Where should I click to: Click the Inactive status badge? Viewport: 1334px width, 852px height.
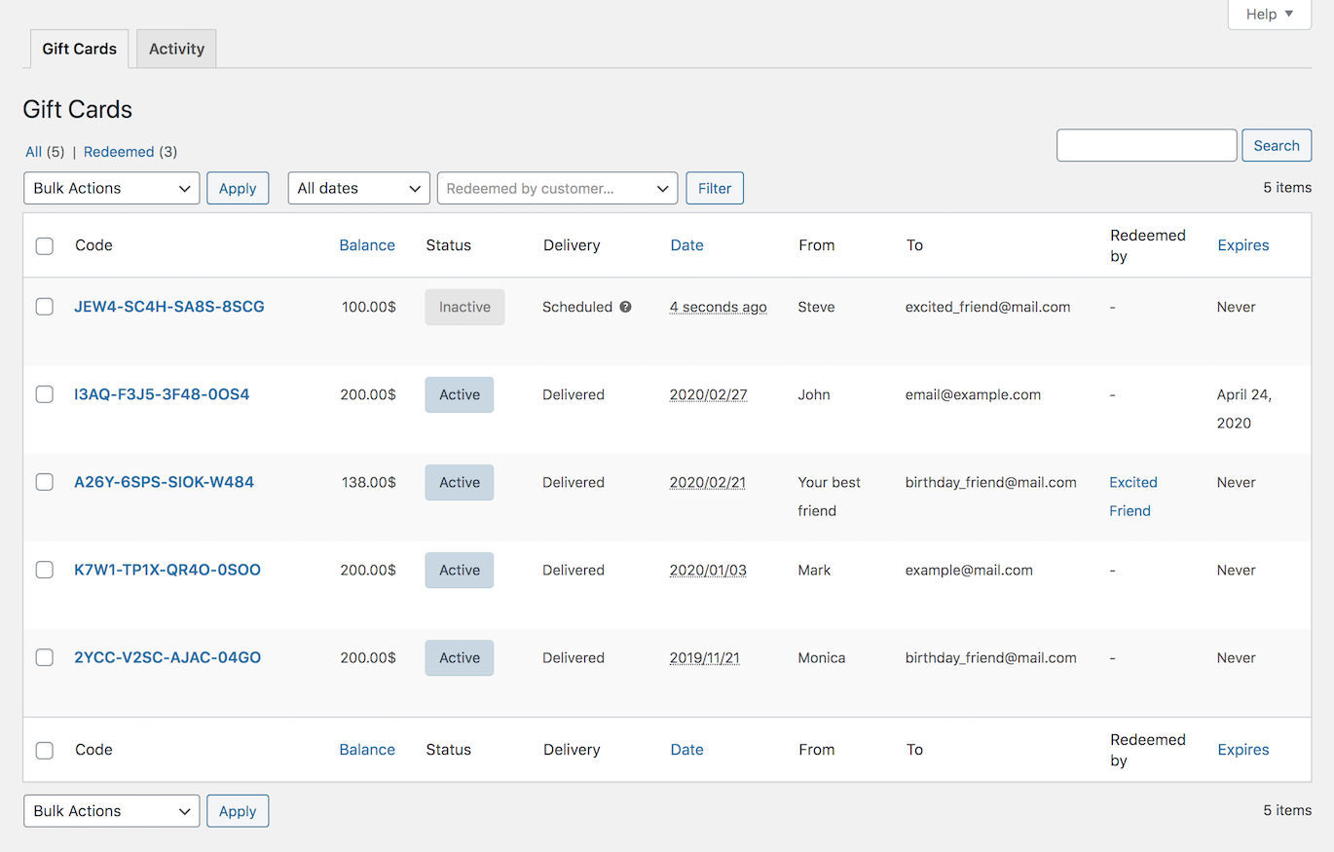[464, 307]
